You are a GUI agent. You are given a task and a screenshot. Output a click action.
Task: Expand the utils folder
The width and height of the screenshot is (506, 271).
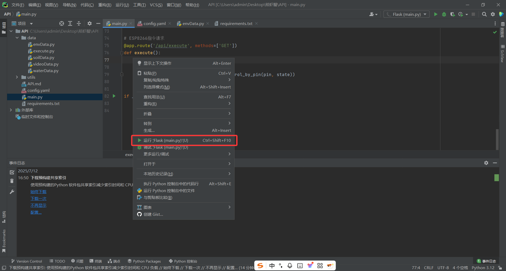17,77
